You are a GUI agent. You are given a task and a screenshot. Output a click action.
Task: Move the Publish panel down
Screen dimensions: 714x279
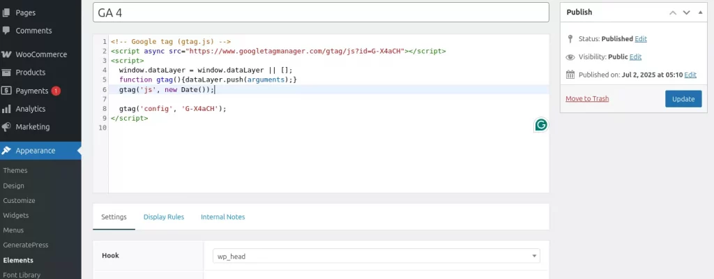pyautogui.click(x=686, y=13)
